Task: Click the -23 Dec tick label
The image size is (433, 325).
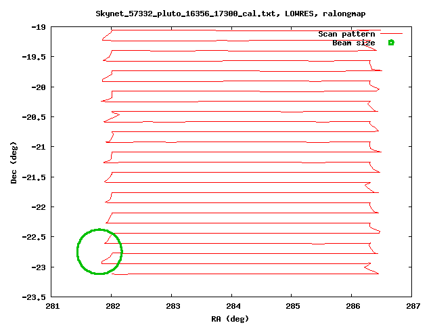Action: tap(39, 267)
